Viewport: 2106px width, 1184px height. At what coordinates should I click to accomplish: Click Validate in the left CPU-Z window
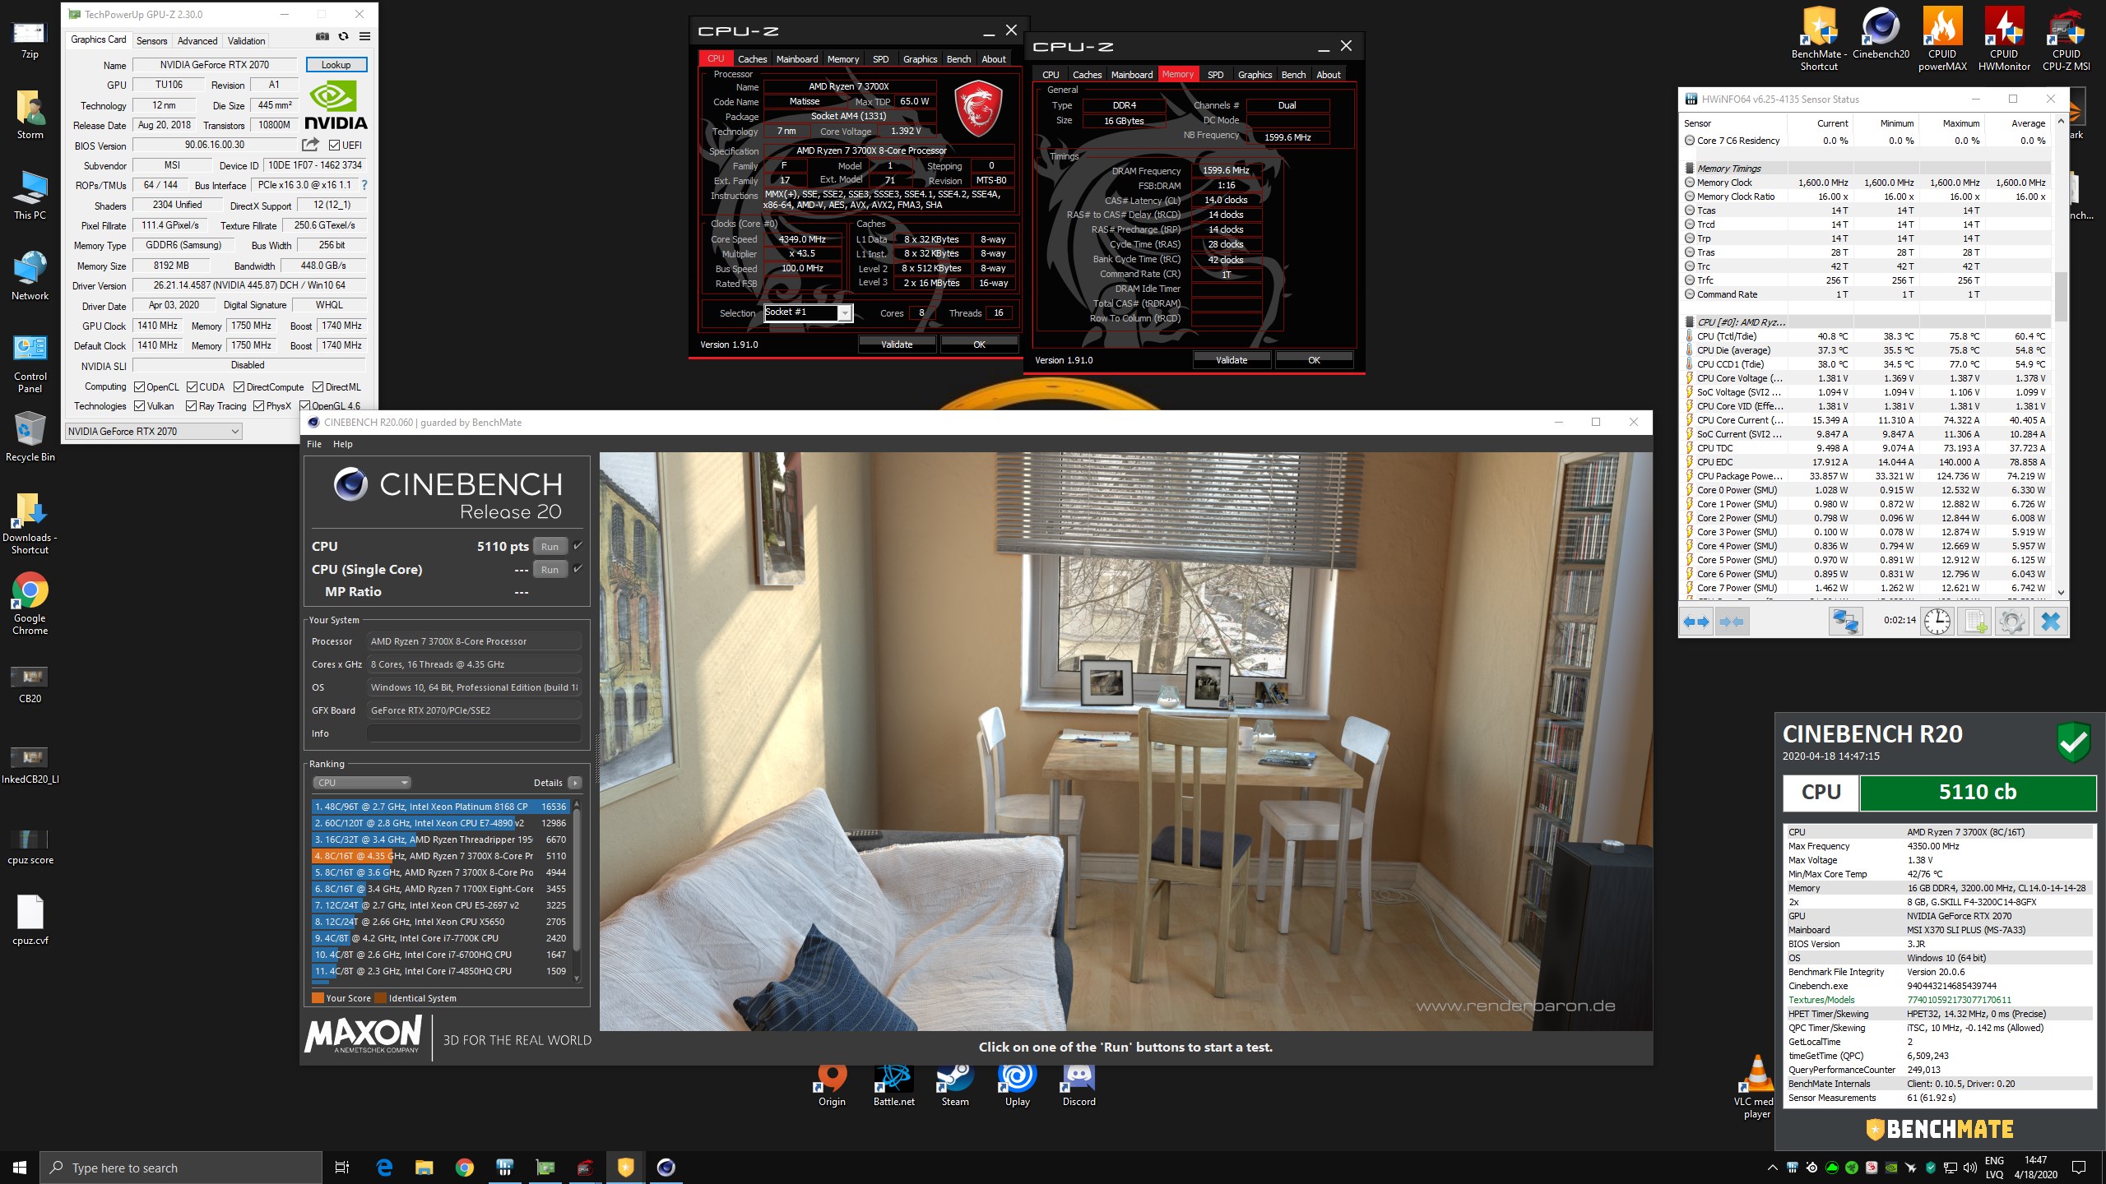coord(897,345)
